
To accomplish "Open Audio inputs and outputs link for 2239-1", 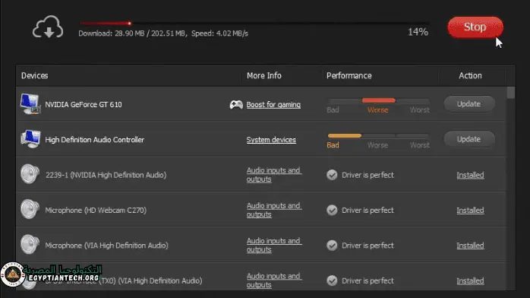I will 274,175.
